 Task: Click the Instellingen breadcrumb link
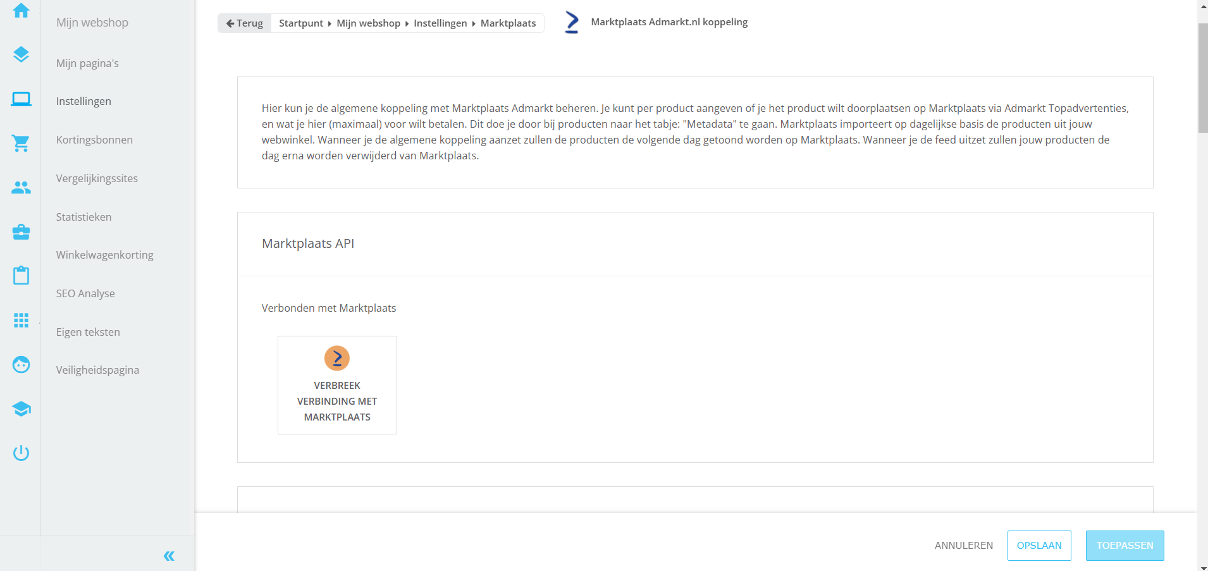tap(440, 23)
